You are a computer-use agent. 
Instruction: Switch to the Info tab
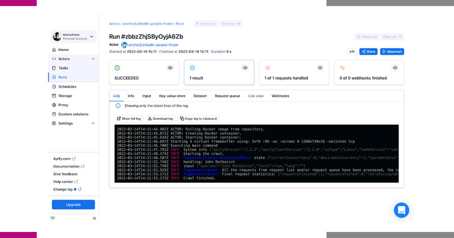[131, 96]
